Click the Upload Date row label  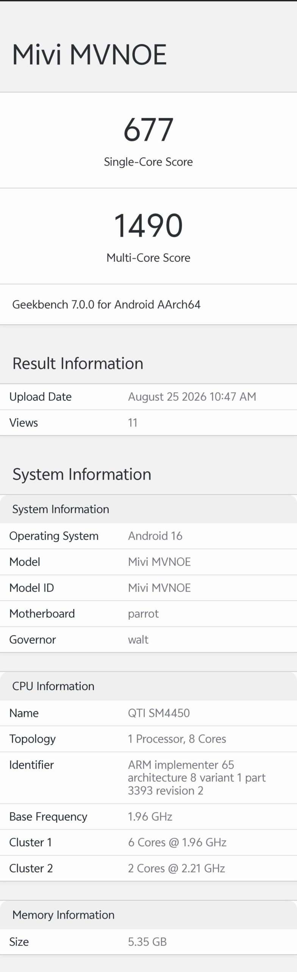(41, 397)
